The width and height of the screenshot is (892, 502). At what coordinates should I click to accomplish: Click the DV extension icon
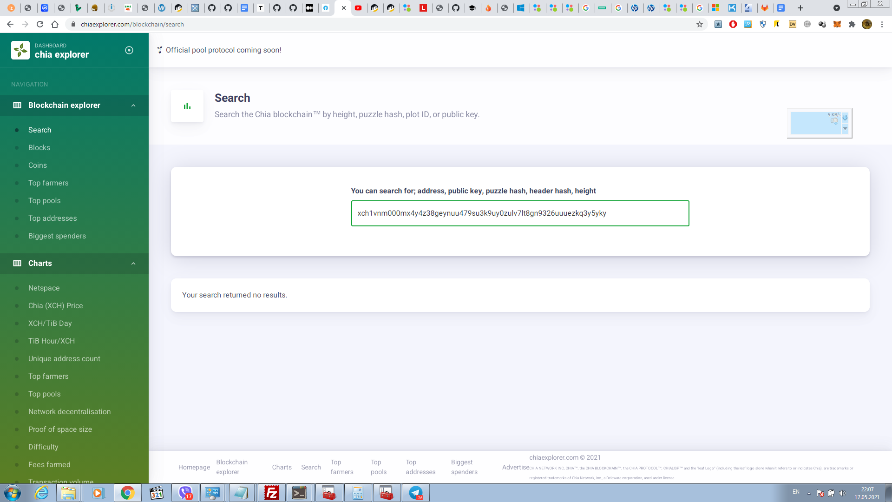click(x=793, y=24)
